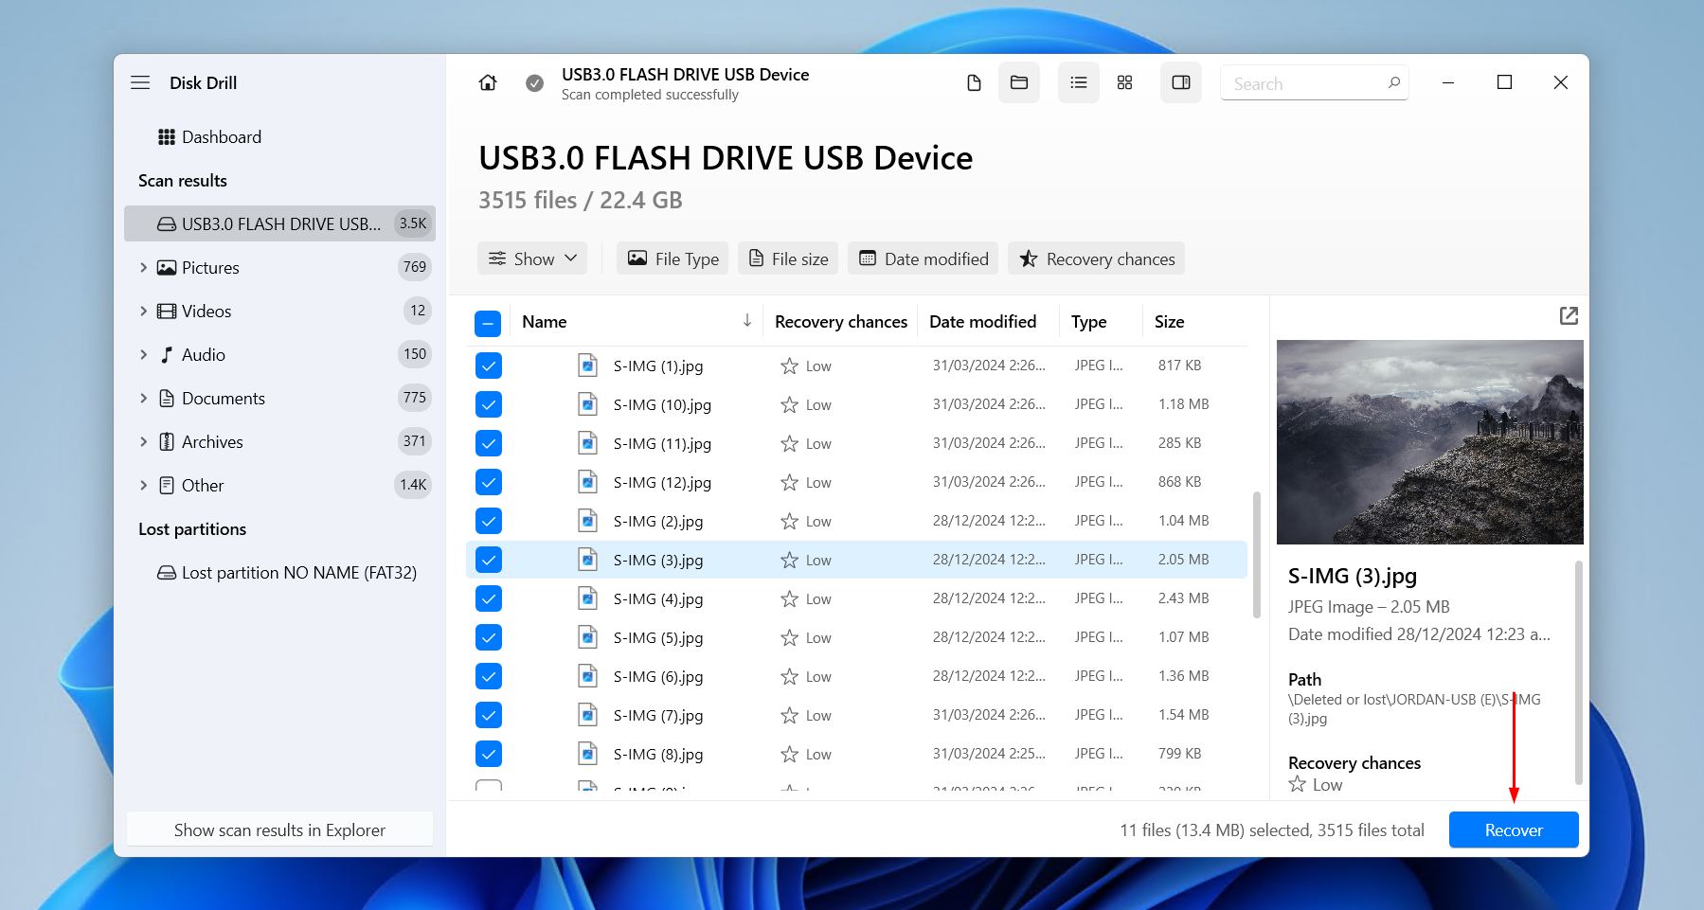Click the select-all checkbox in the header
This screenshot has width=1704, height=910.
[487, 323]
